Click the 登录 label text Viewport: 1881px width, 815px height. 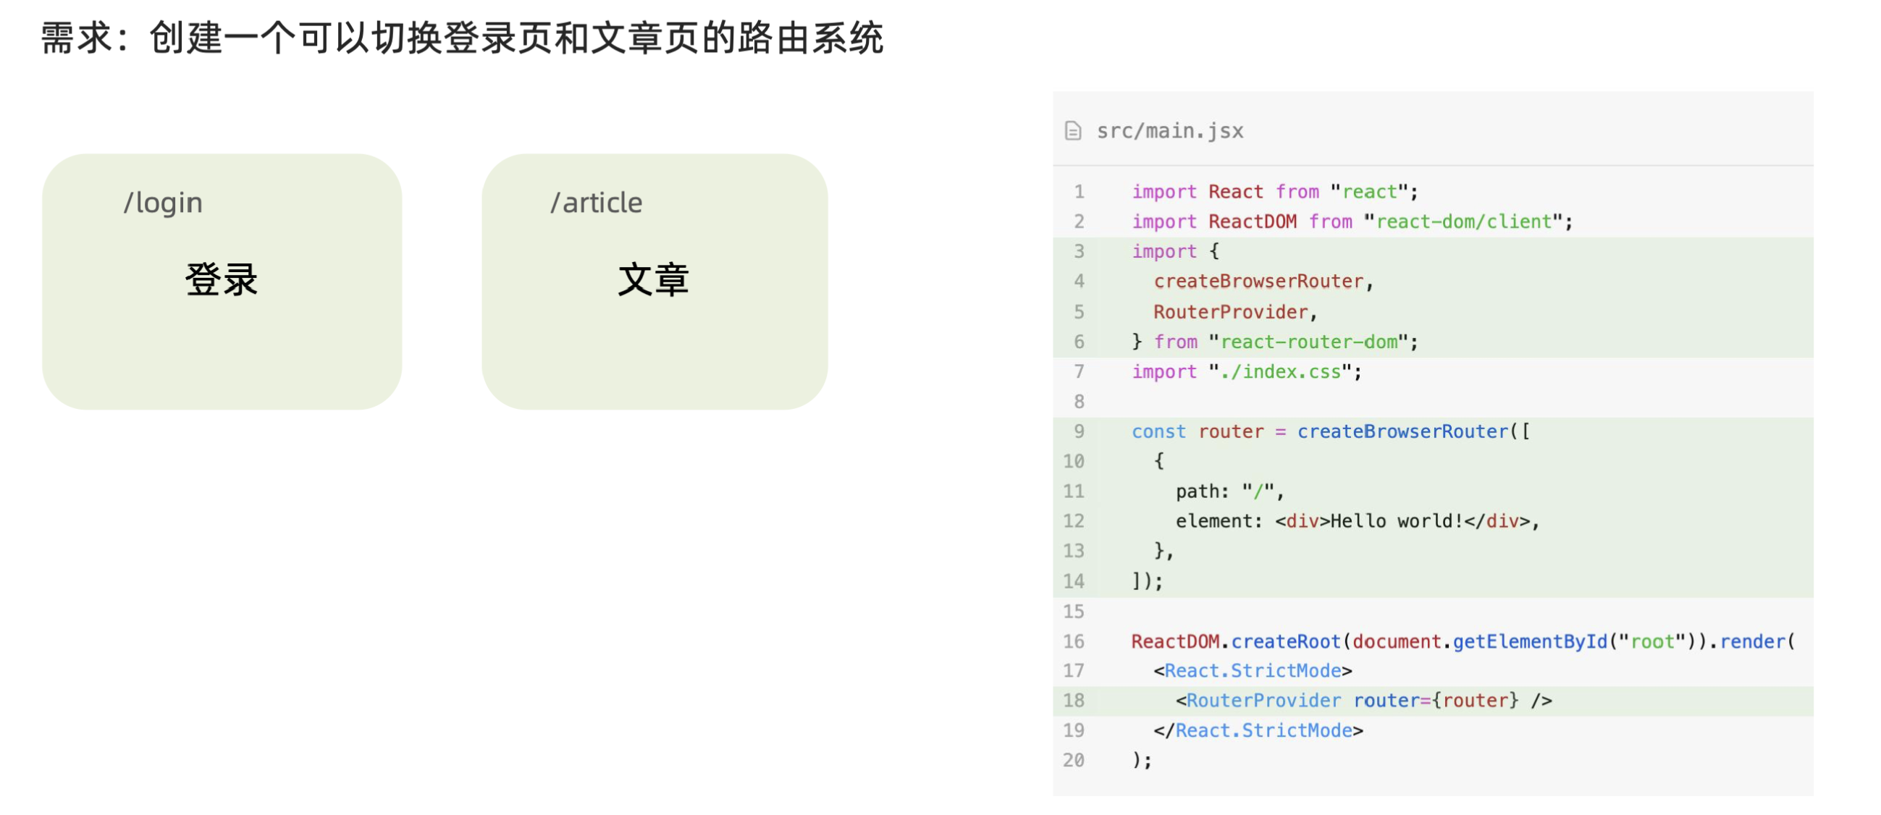point(222,279)
